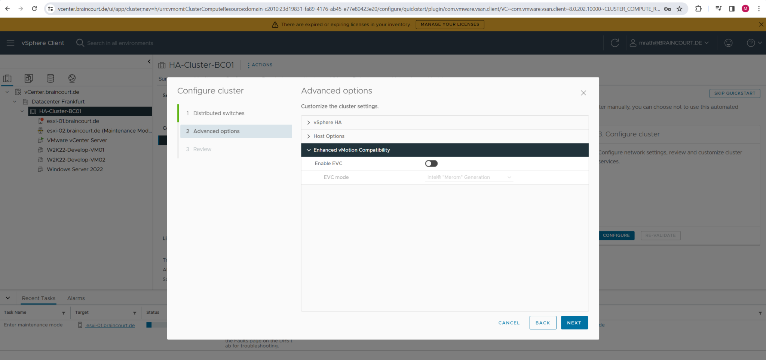
Task: Click the NEXT button in the wizard
Action: 574,322
